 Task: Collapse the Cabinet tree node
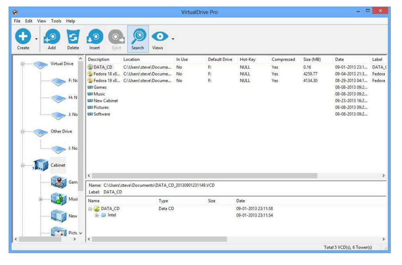[x=23, y=165]
